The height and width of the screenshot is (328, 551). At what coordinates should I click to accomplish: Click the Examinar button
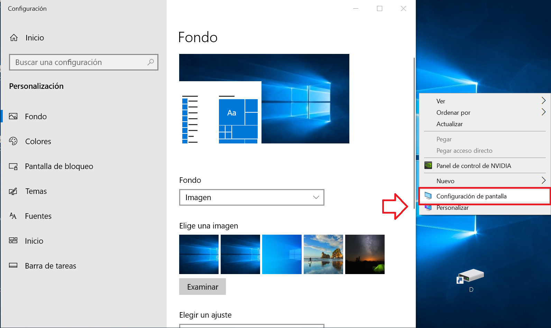(x=202, y=287)
